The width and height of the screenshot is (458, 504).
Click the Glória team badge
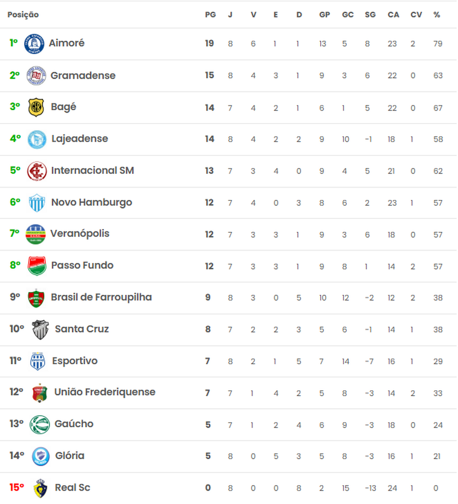pos(41,456)
